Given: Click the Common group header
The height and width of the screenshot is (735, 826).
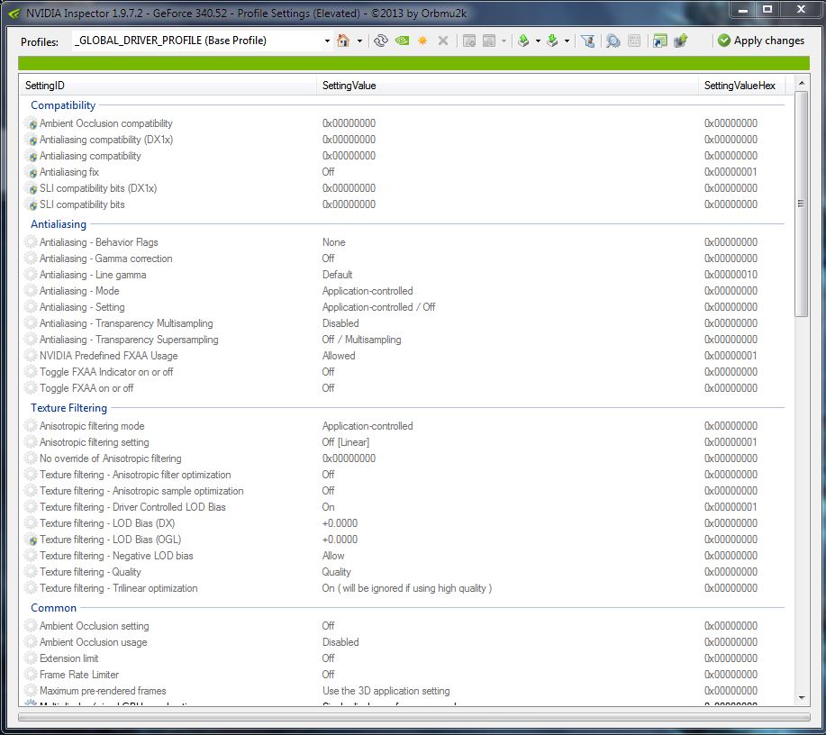Looking at the screenshot, I should tap(54, 607).
